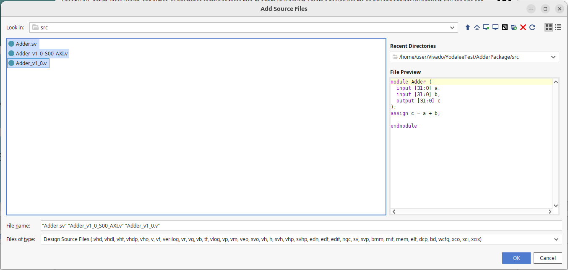The width and height of the screenshot is (568, 270).
Task: Create a new folder
Action: pyautogui.click(x=514, y=27)
